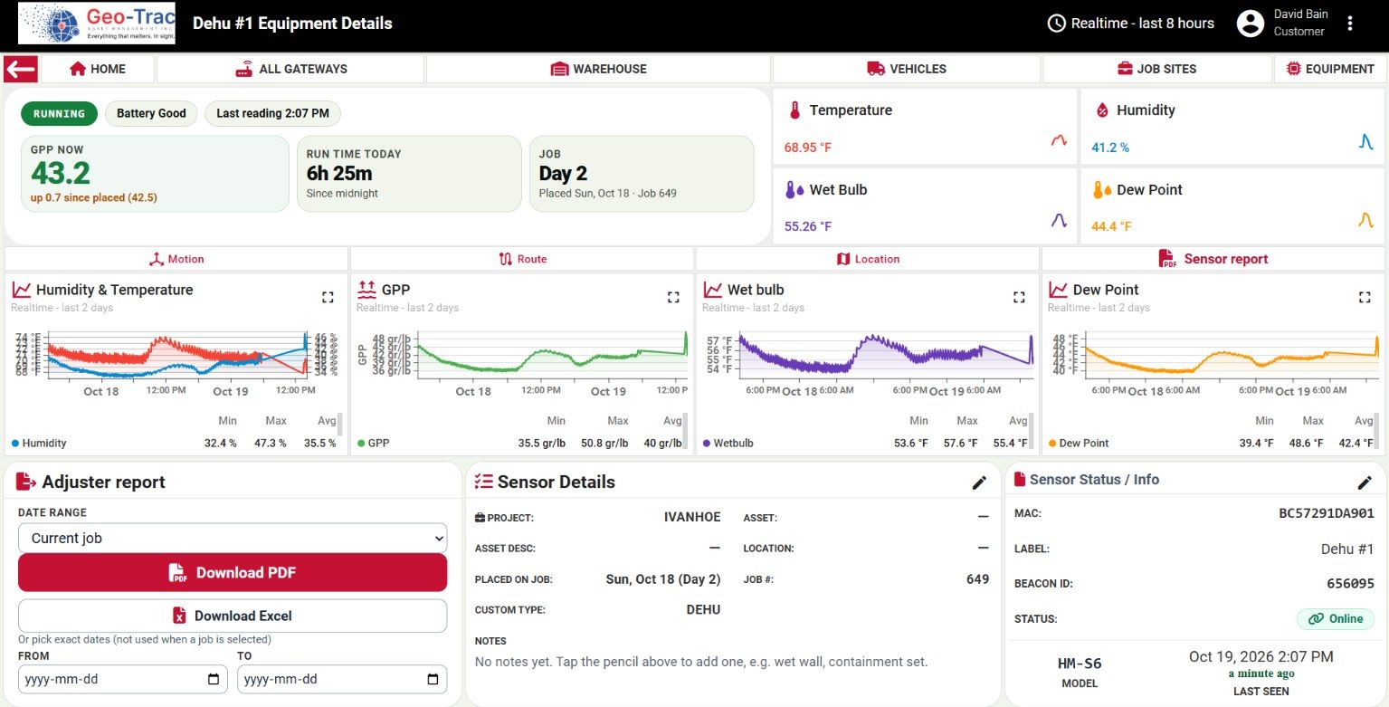Open Realtime - last 8 hours time selector
The height and width of the screenshot is (707, 1389).
(1130, 24)
